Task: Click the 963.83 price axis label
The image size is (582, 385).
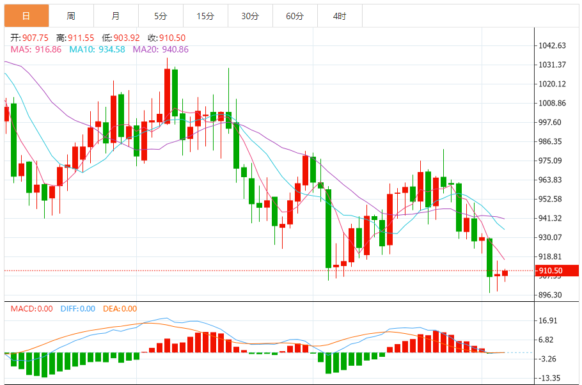Action: [550, 180]
